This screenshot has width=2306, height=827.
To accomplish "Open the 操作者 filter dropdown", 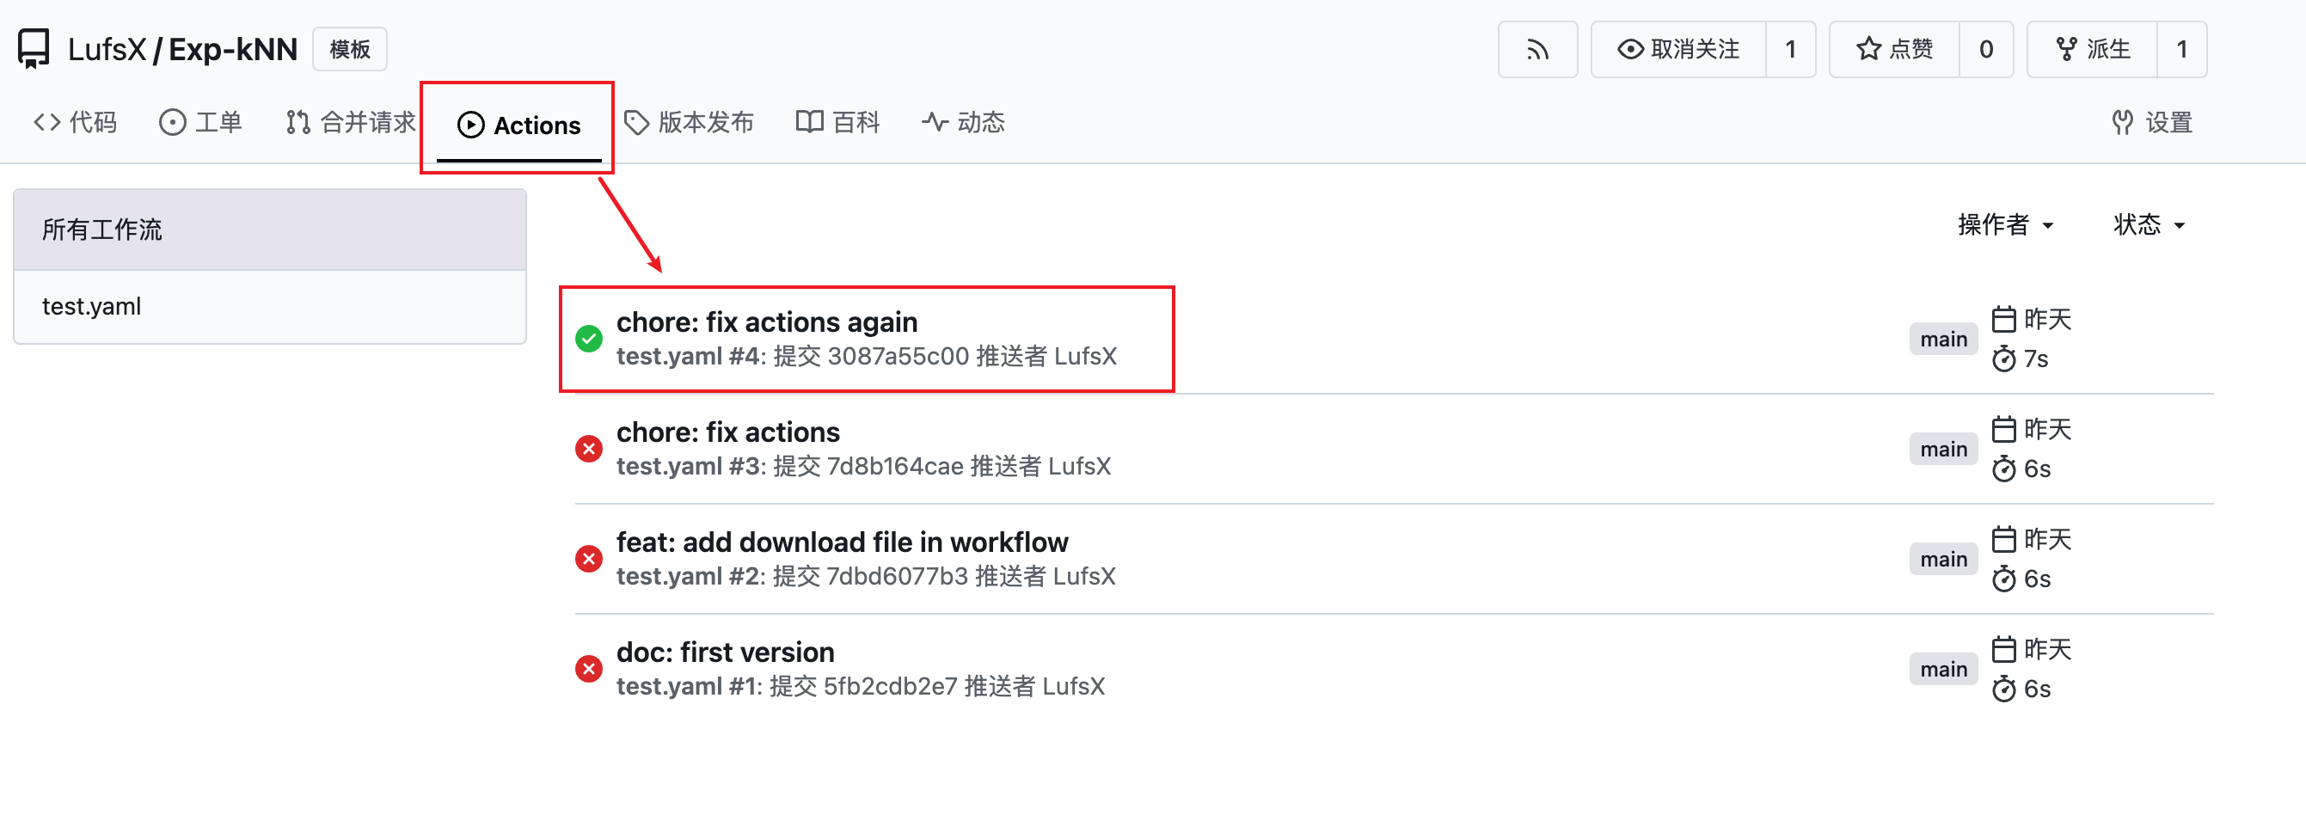I will pos(2005,224).
